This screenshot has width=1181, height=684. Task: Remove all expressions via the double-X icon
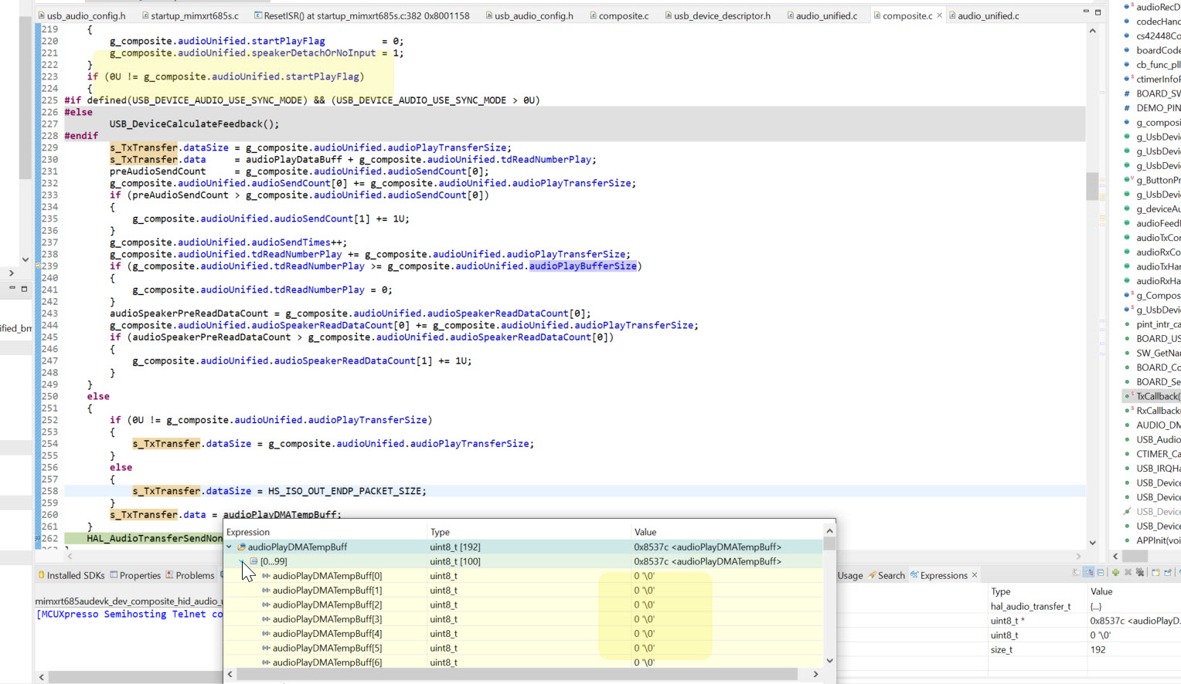(x=1140, y=573)
